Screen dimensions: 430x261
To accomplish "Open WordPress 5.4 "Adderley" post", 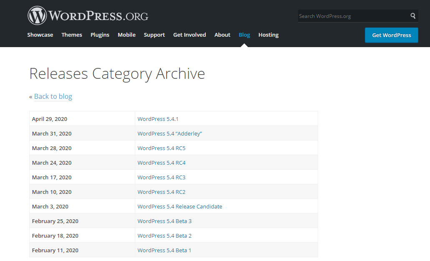I will pos(169,133).
